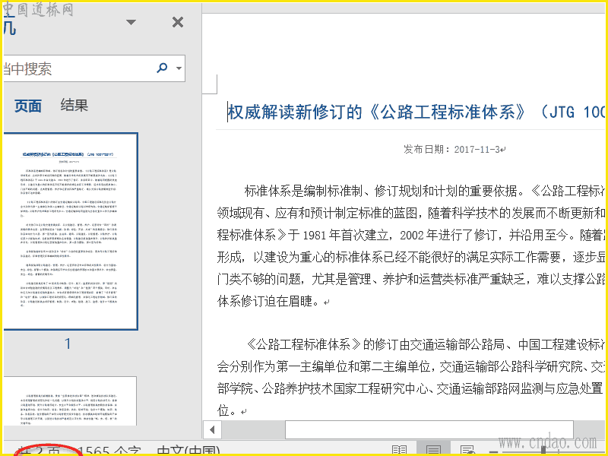Click the magnifier search icon
Screen dimensions: 608x456
pyautogui.click(x=162, y=68)
